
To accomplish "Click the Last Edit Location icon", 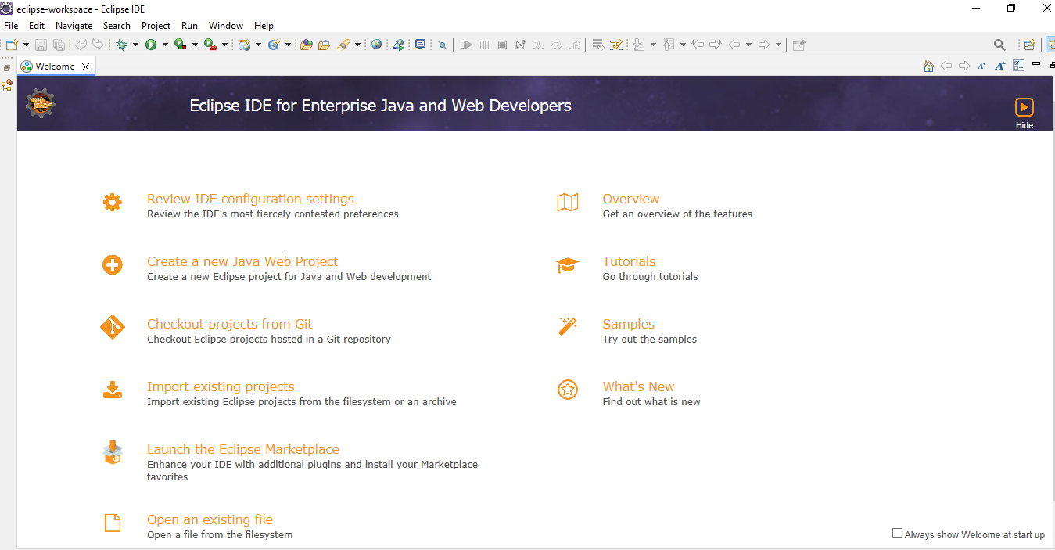I will point(697,45).
